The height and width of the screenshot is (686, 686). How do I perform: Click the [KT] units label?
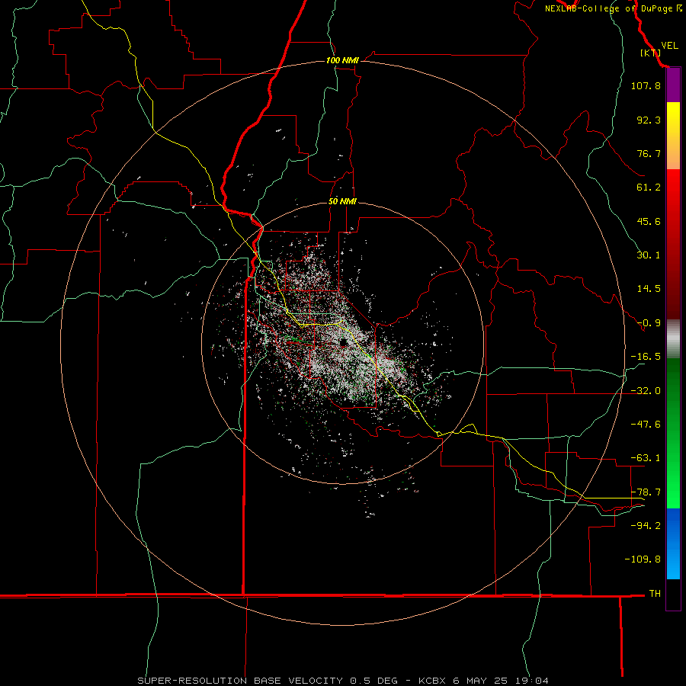(651, 53)
